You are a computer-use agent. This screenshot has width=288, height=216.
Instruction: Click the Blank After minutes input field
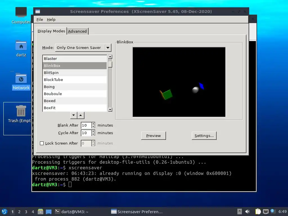pos(86,125)
